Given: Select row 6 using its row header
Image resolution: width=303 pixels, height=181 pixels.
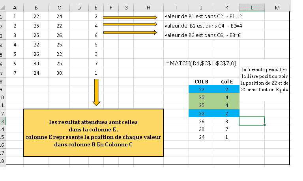Looking at the screenshot, I should pyautogui.click(x=2, y=64).
